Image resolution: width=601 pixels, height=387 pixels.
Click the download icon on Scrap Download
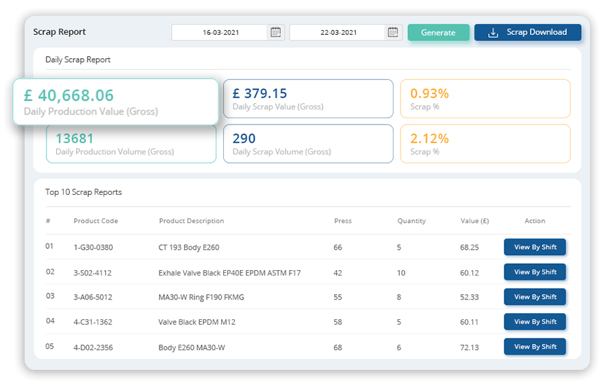click(493, 32)
